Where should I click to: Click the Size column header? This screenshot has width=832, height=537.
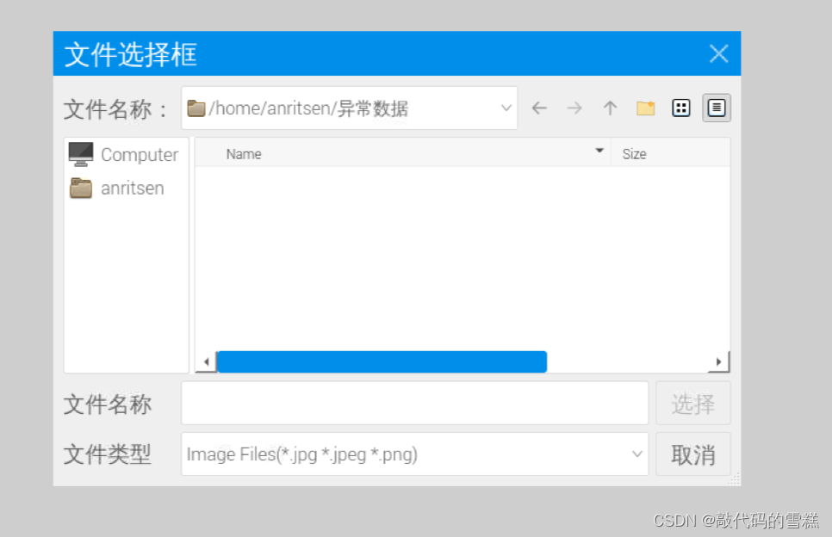tap(671, 154)
